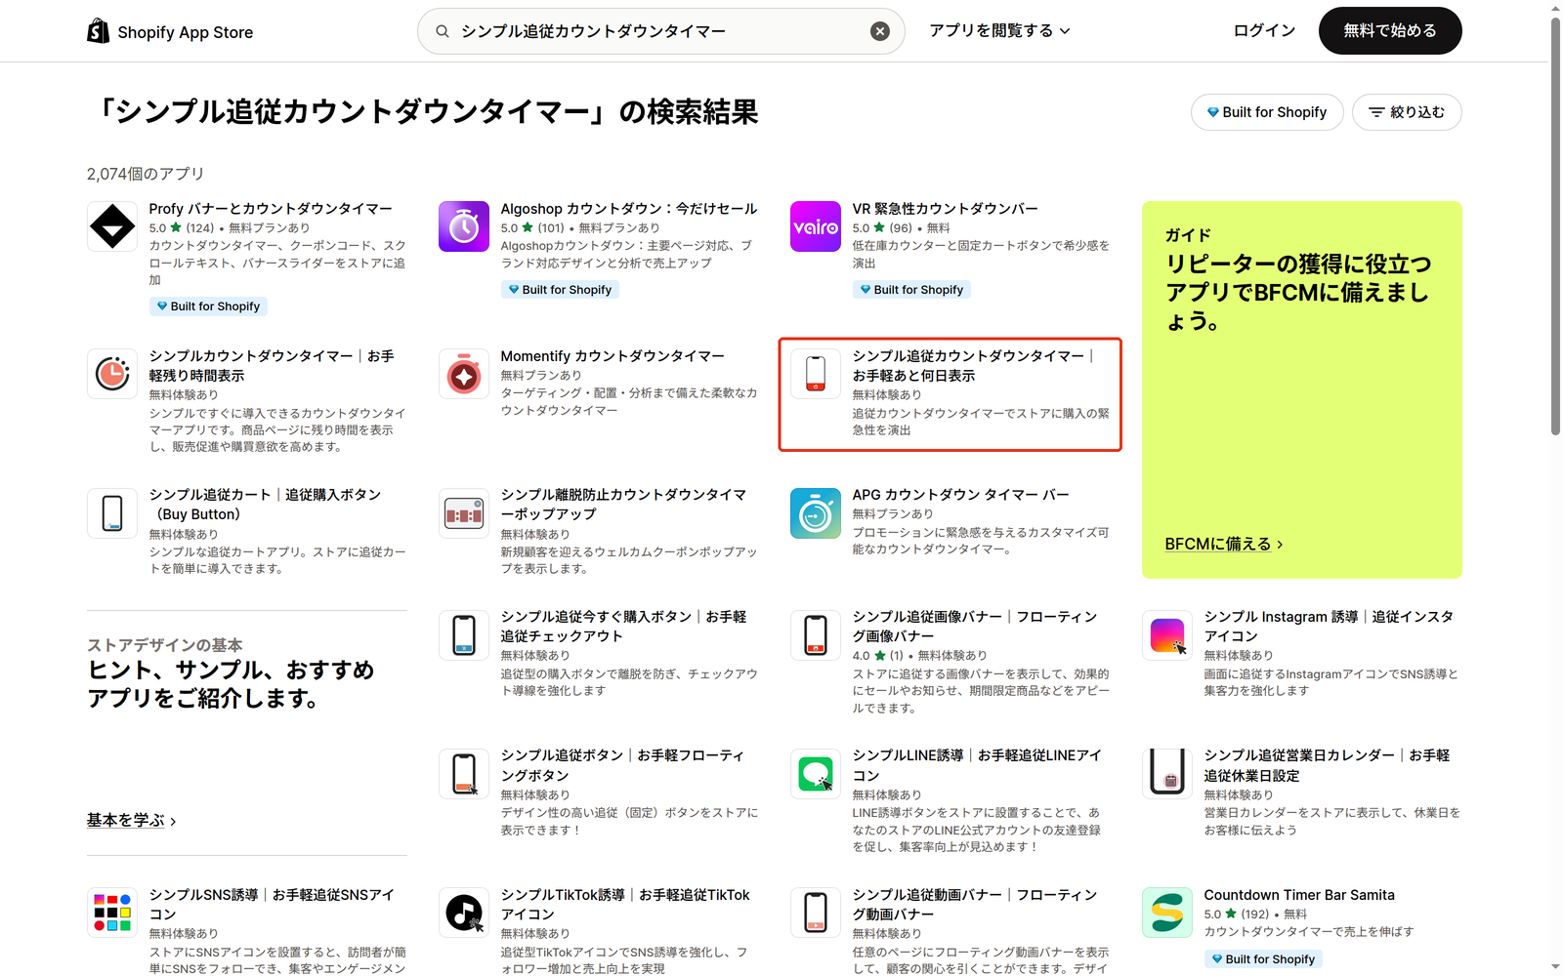Open APG カウントダウン タイマー バー icon
The height and width of the screenshot is (976, 1563).
coord(816,513)
